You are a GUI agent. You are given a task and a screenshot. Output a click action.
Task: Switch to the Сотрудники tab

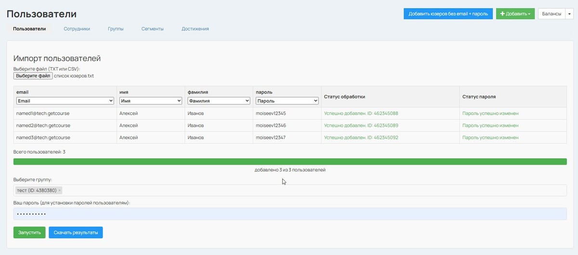(x=77, y=29)
